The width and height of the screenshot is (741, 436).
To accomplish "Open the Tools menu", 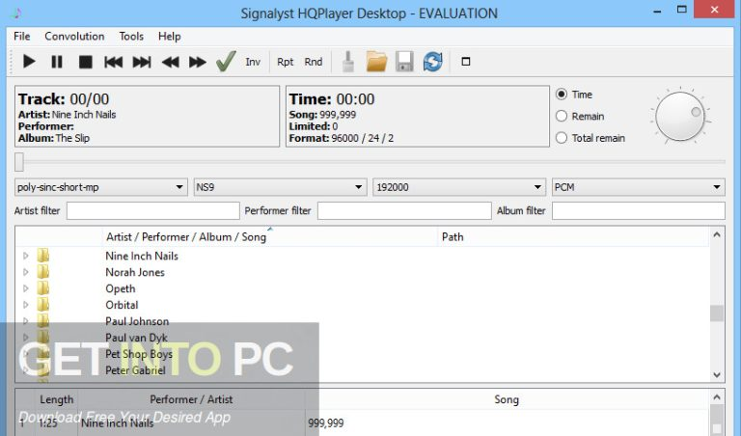I will point(131,37).
